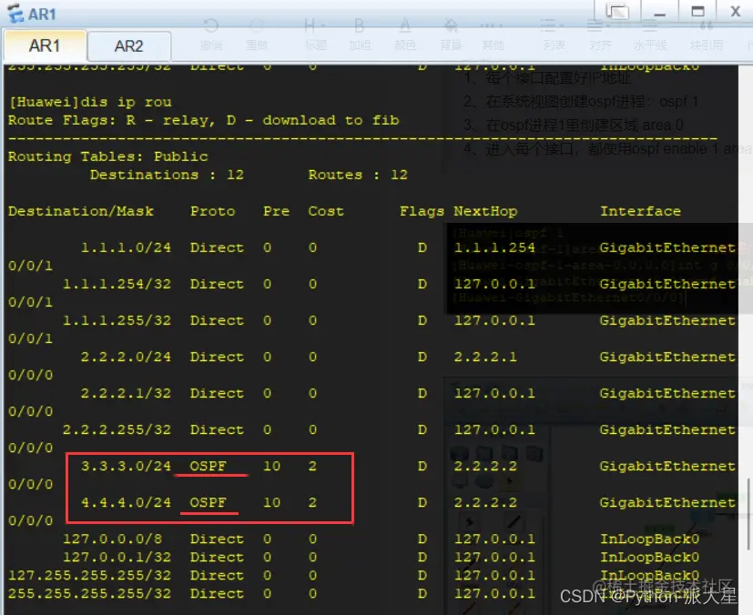Click GigabitEthernet in the 2.2.2.0/24 row
This screenshot has height=615, width=753.
[667, 358]
